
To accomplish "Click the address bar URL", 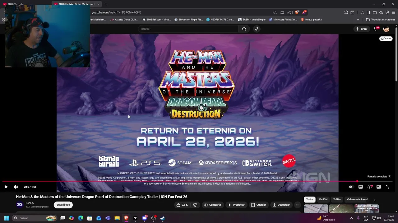I will tap(116, 12).
